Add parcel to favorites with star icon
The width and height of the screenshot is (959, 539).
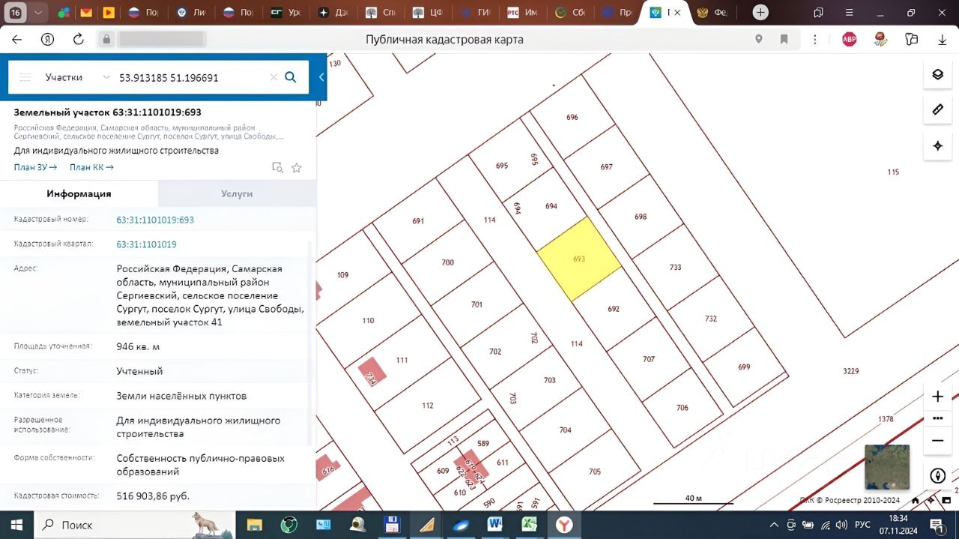(x=296, y=168)
